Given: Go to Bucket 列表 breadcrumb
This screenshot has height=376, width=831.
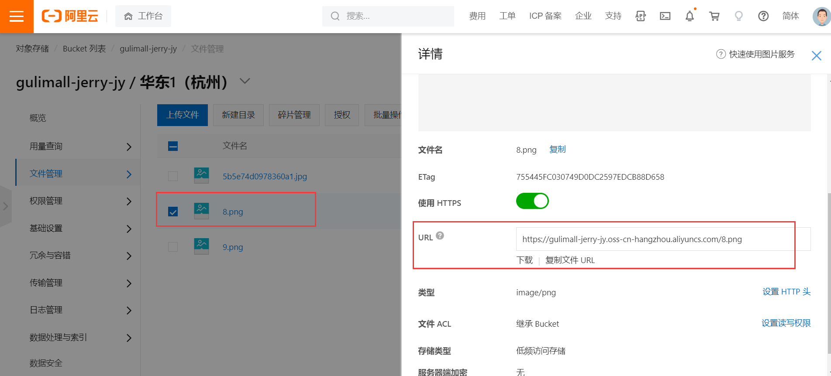Looking at the screenshot, I should [x=84, y=49].
